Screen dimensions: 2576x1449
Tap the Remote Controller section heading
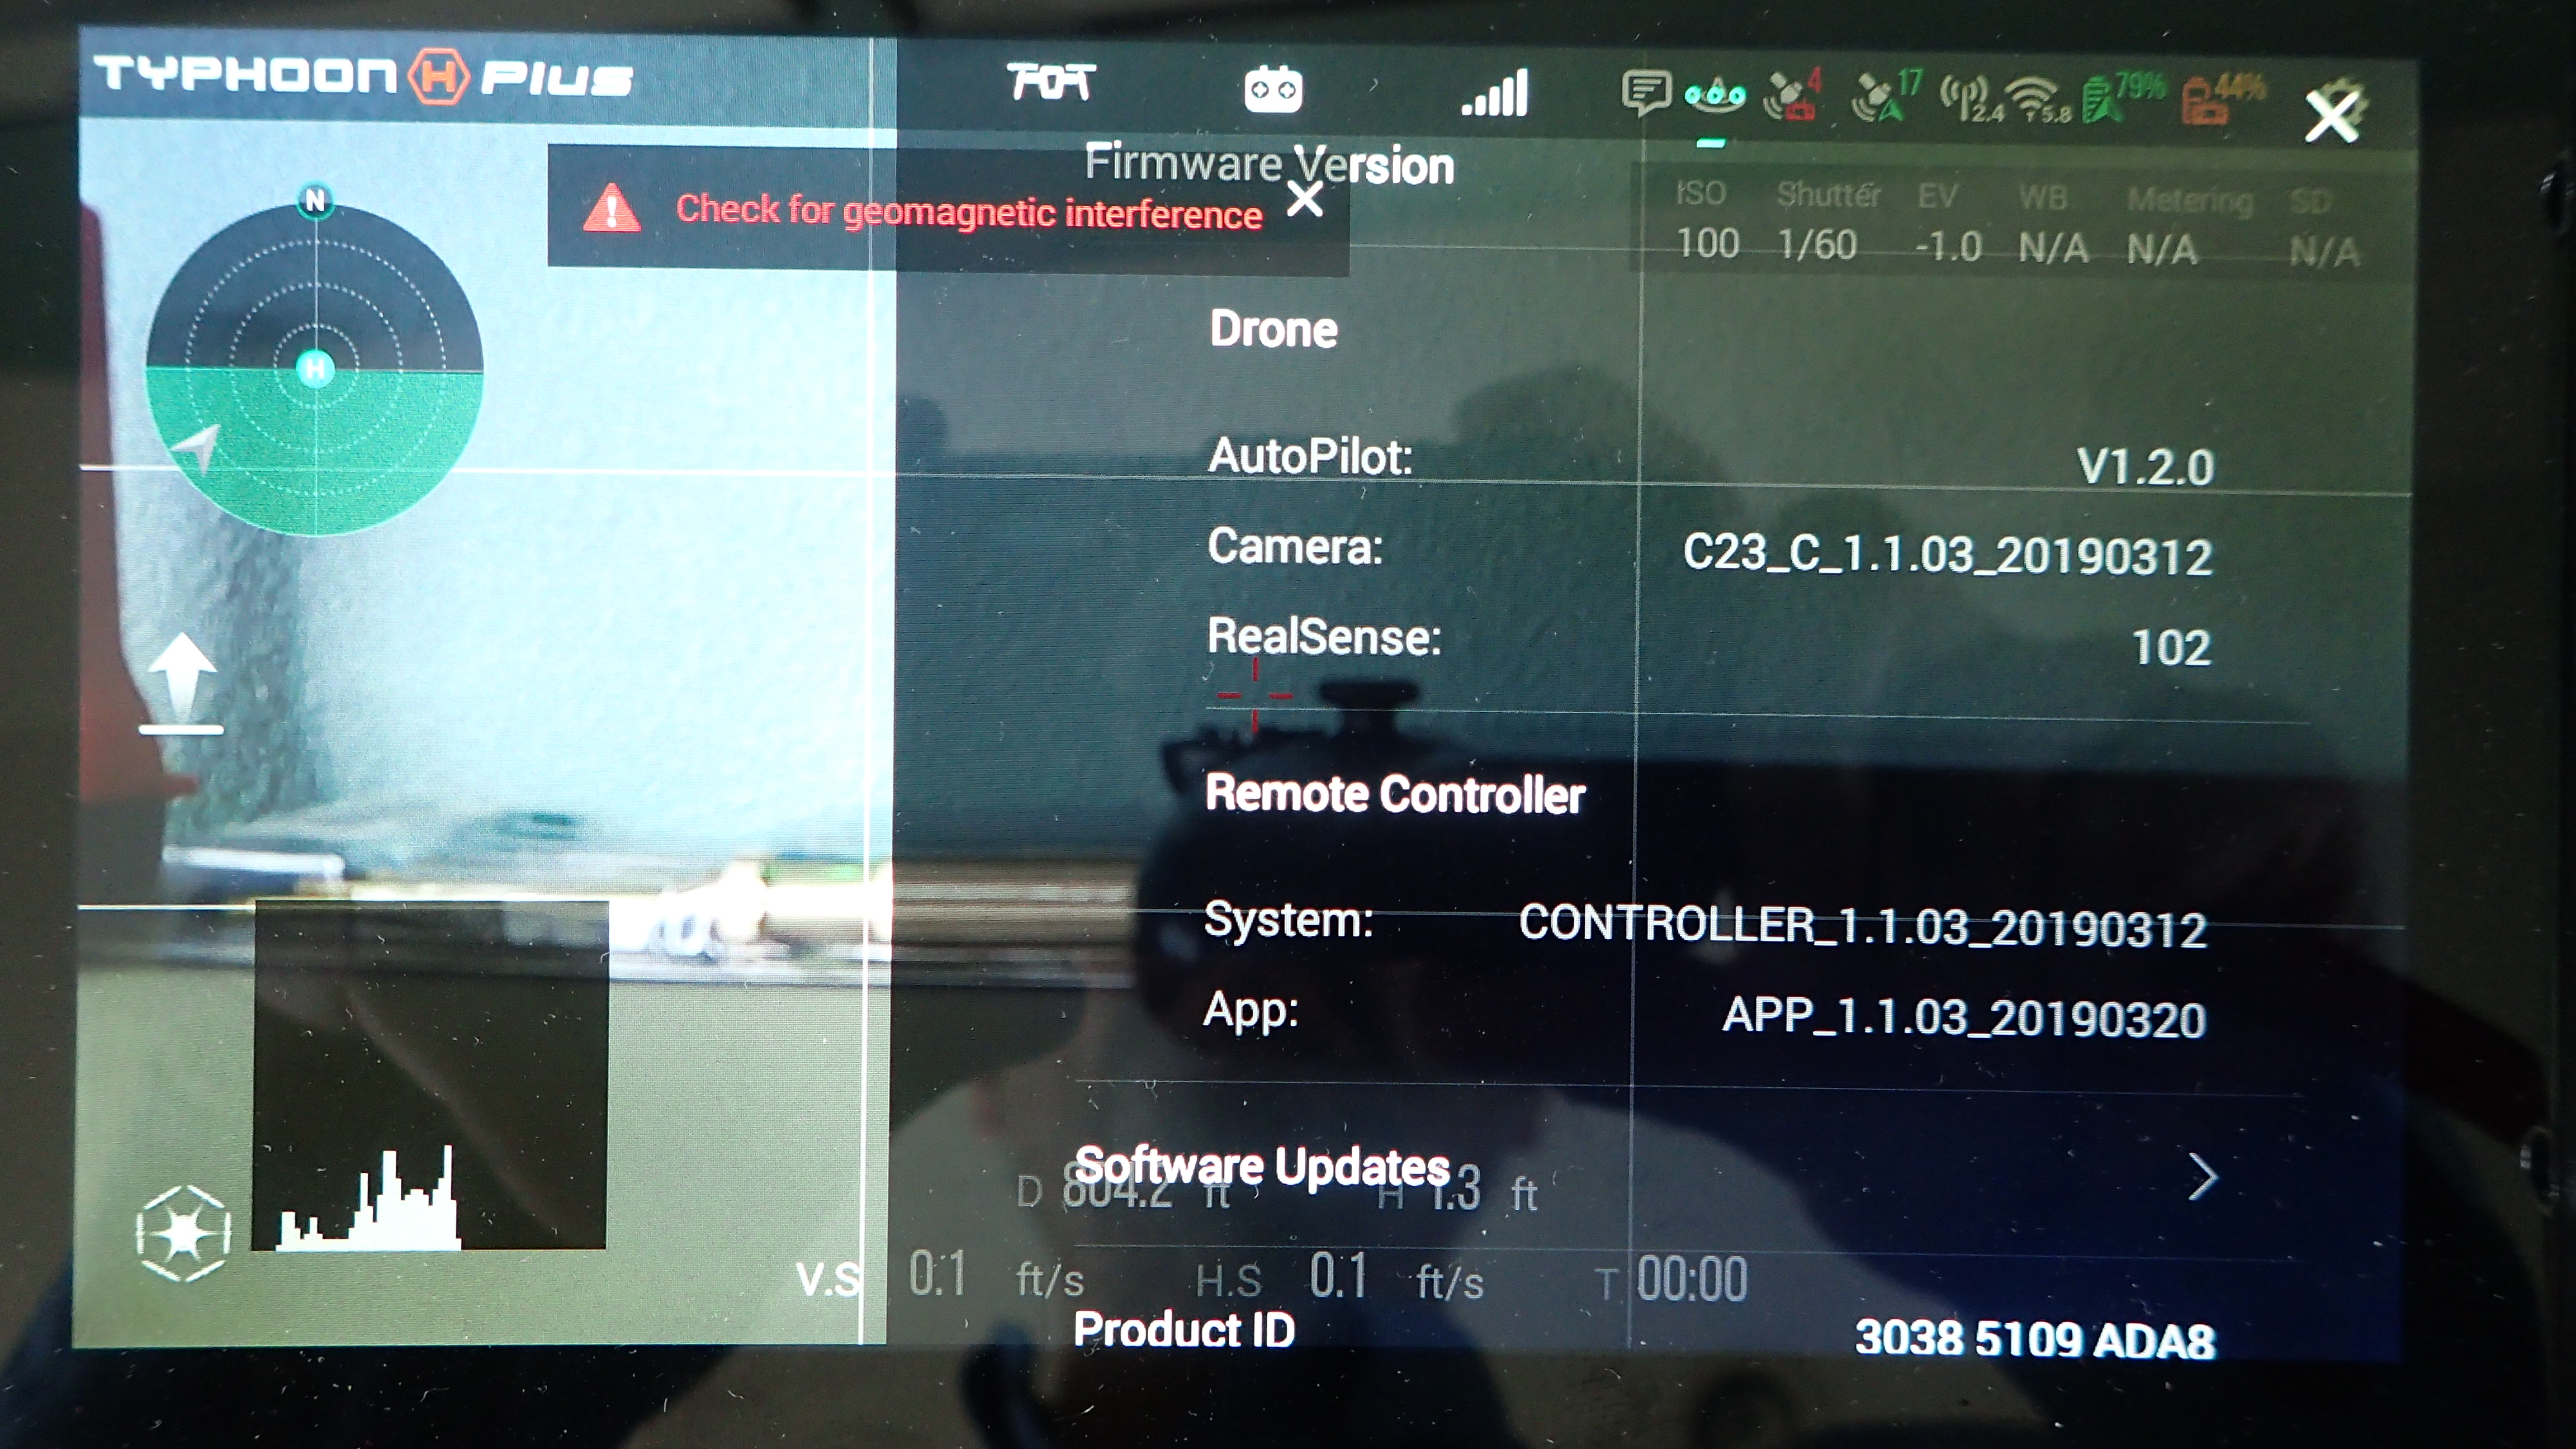pos(1395,794)
